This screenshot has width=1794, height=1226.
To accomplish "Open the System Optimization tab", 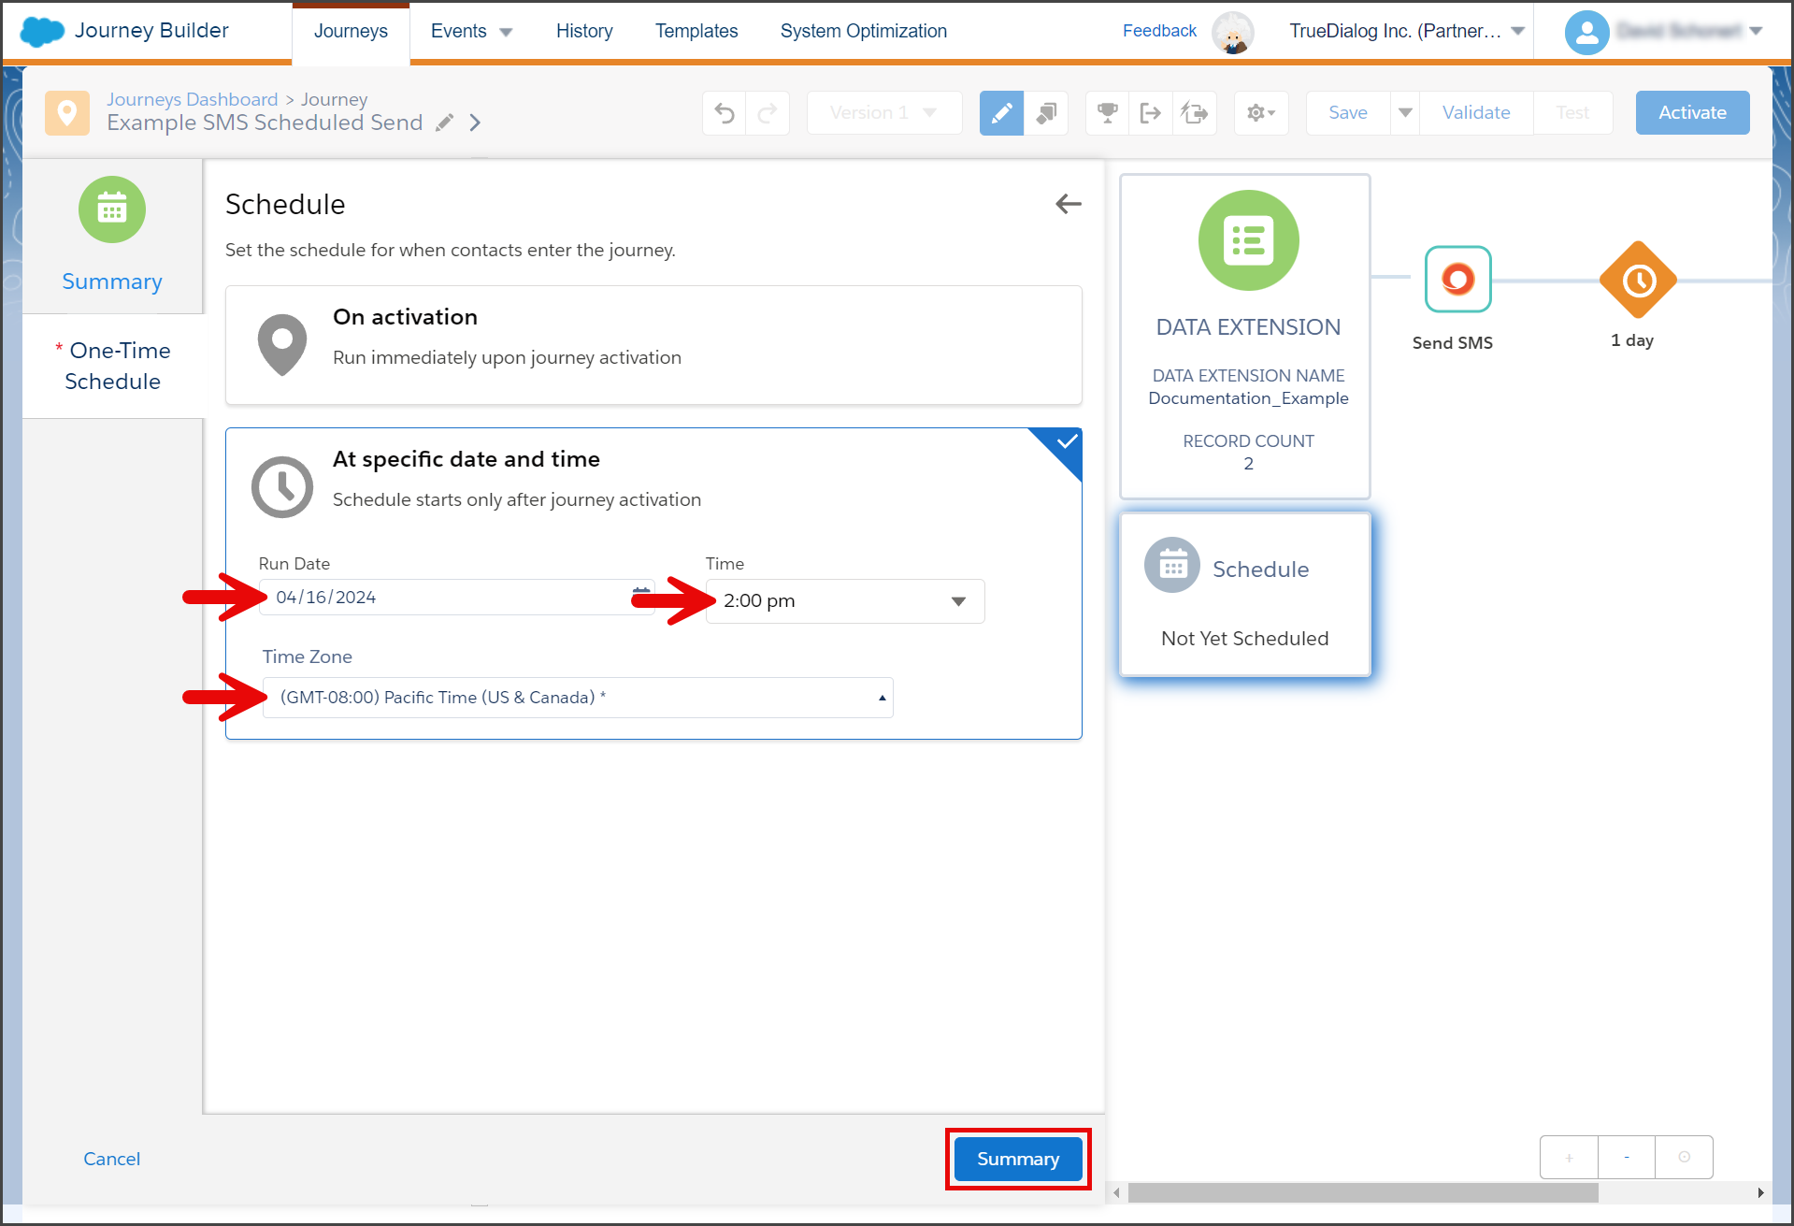I will point(864,31).
